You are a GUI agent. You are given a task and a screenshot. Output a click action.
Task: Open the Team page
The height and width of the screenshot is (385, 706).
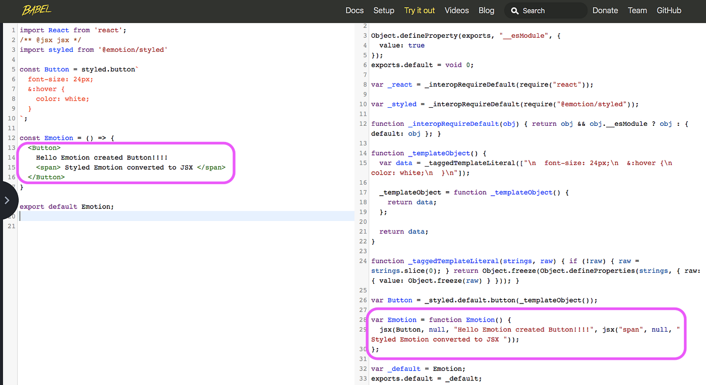click(x=637, y=10)
